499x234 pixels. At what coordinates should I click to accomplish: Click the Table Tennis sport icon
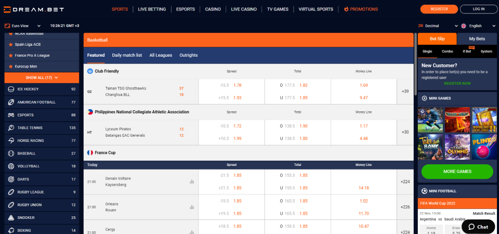tap(10, 128)
